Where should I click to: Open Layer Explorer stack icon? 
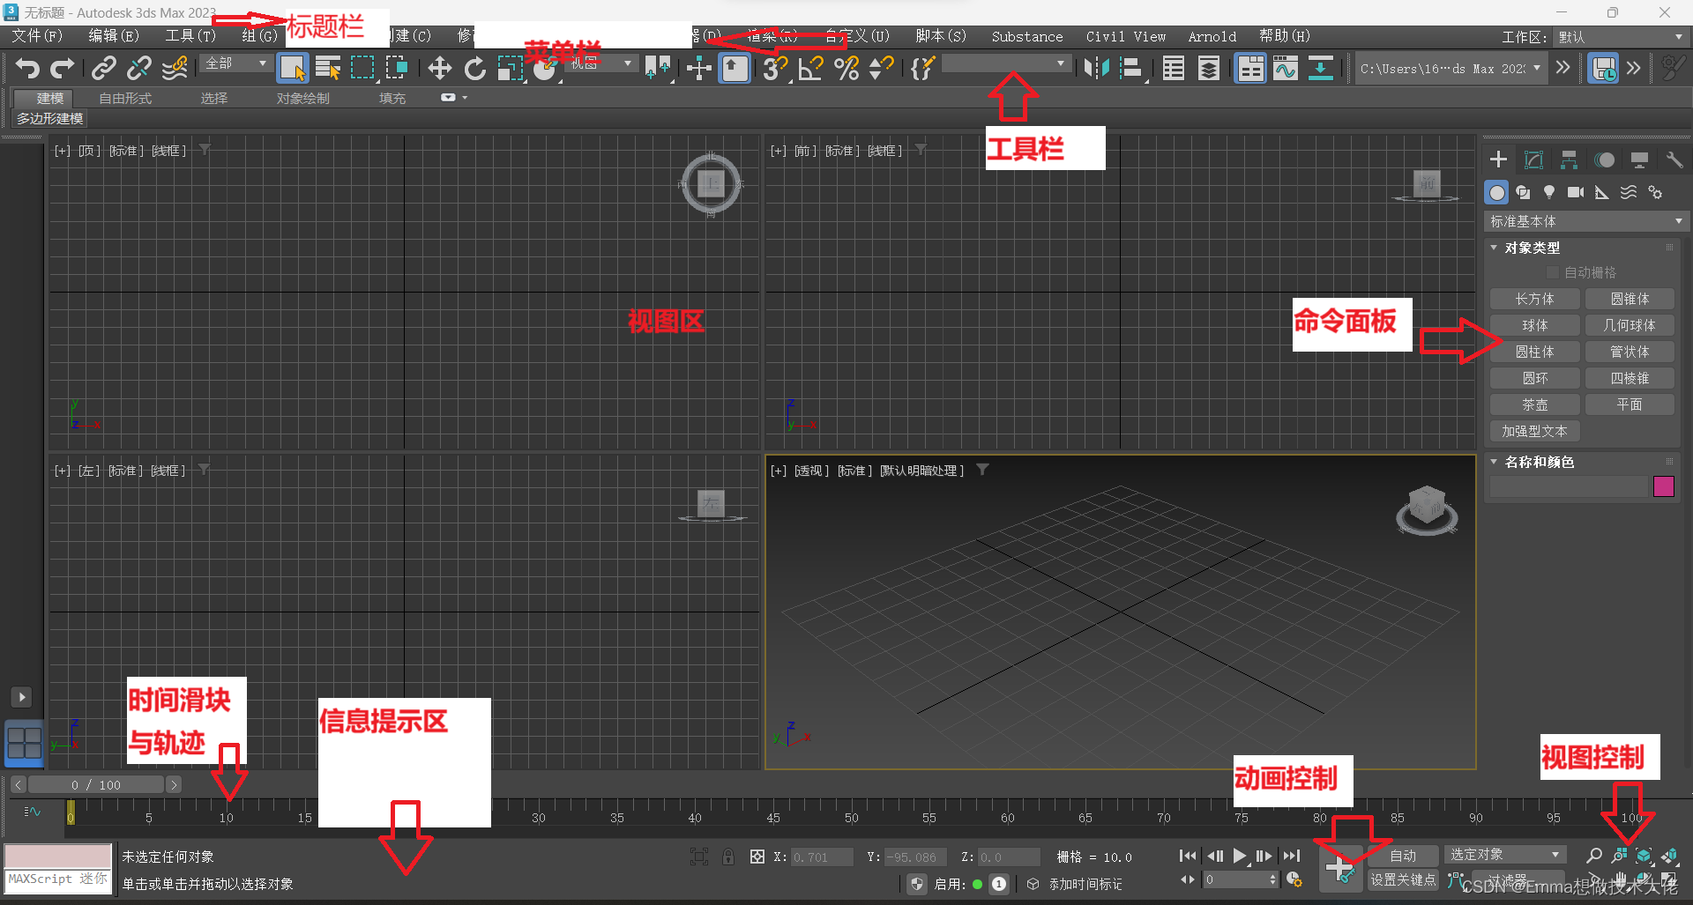tap(1209, 68)
